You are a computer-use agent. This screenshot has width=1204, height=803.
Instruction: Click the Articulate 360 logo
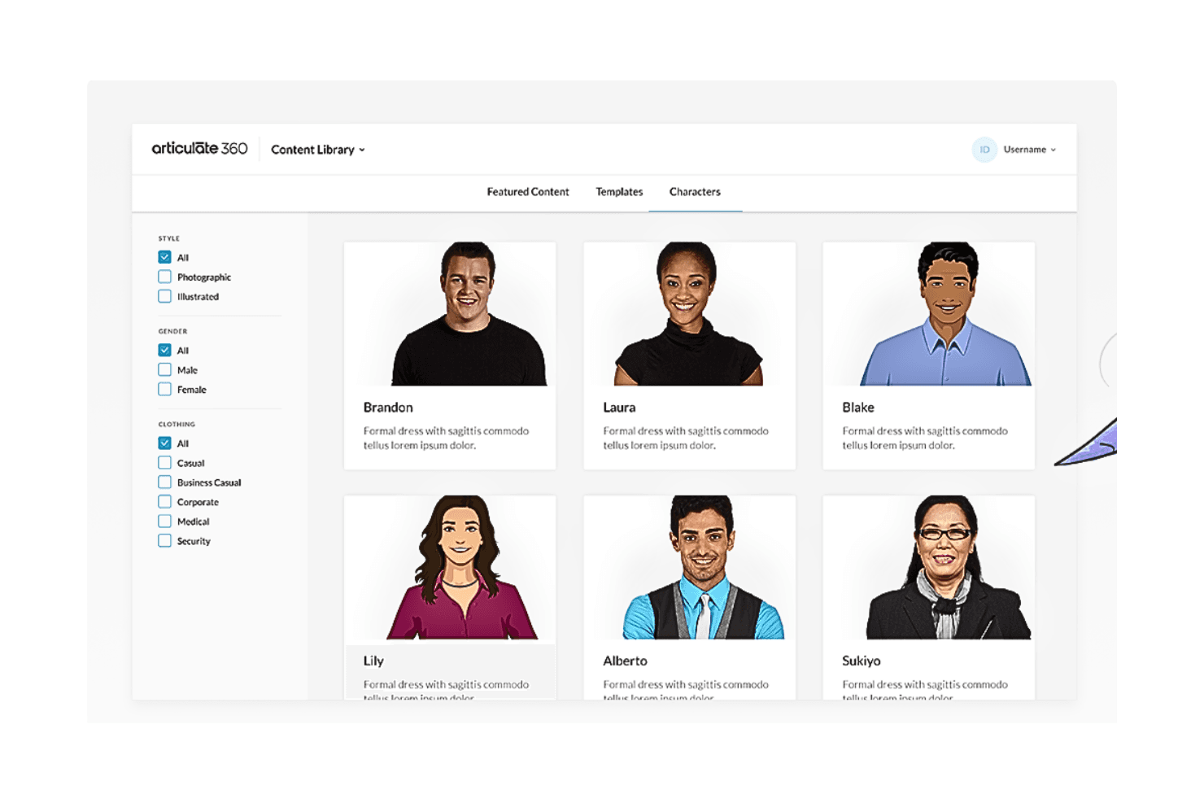[199, 149]
